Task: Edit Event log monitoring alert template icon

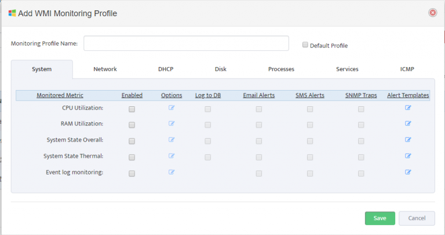Action: [408, 171]
